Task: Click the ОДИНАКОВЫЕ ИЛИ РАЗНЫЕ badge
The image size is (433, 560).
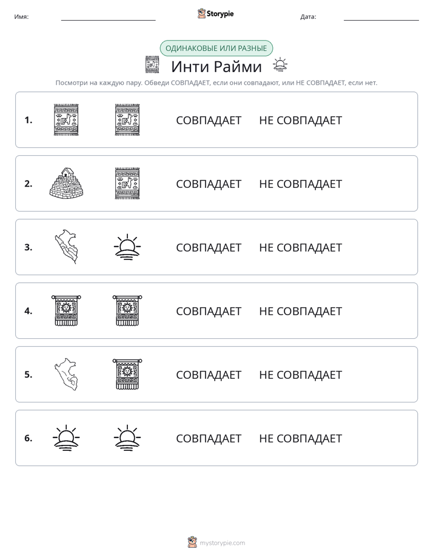Action: pyautogui.click(x=216, y=48)
